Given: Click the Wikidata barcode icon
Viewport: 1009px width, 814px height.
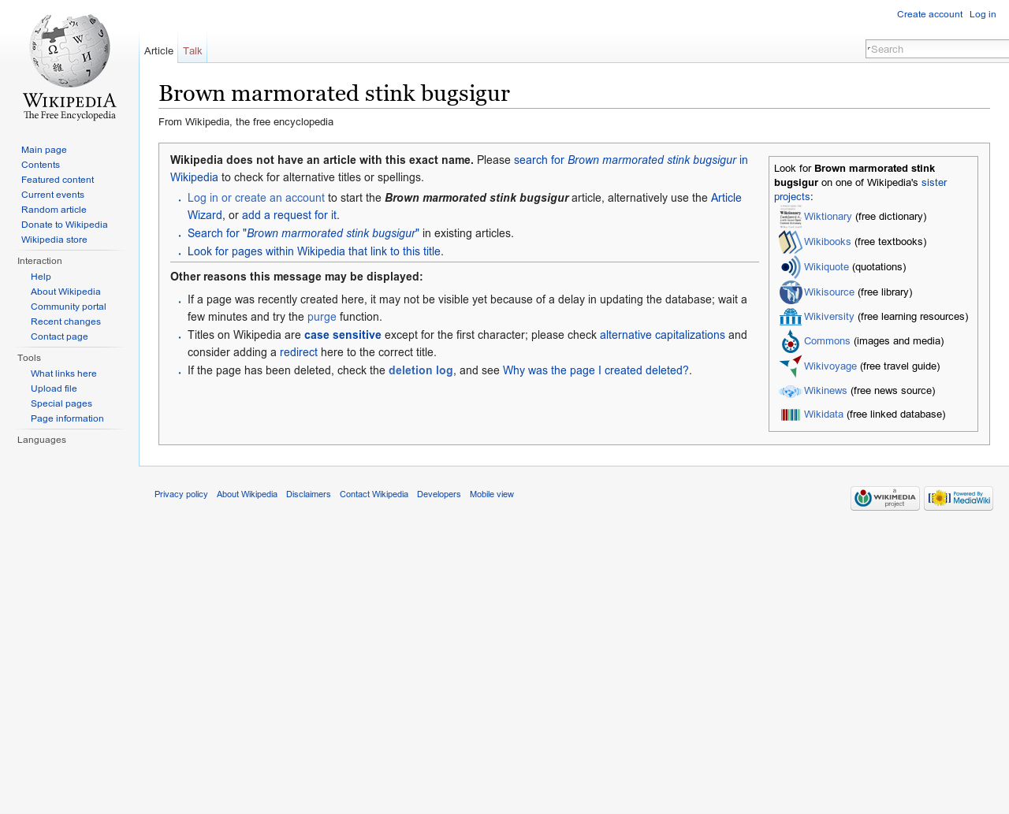Looking at the screenshot, I should point(791,414).
